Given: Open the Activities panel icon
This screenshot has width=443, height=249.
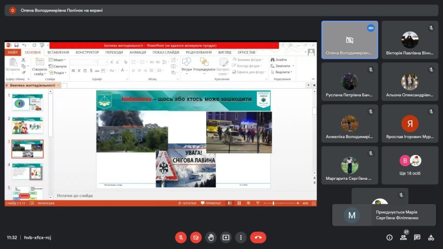Looking at the screenshot, I should point(431,237).
